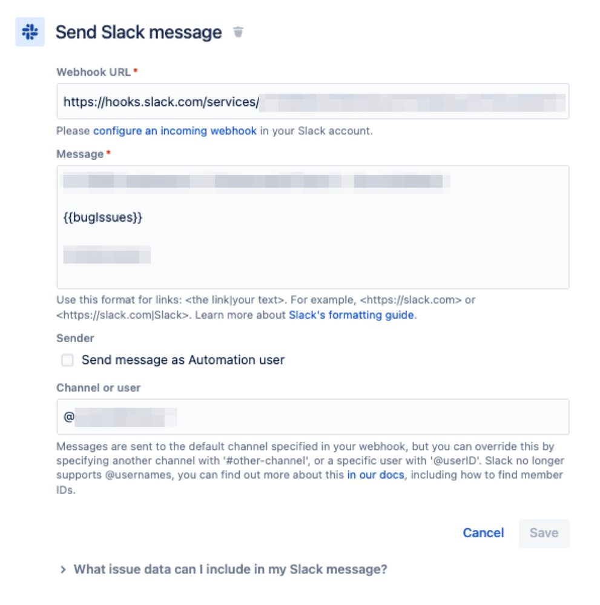Open Slack's formatting guide link
This screenshot has height=605, width=600.
tap(351, 315)
